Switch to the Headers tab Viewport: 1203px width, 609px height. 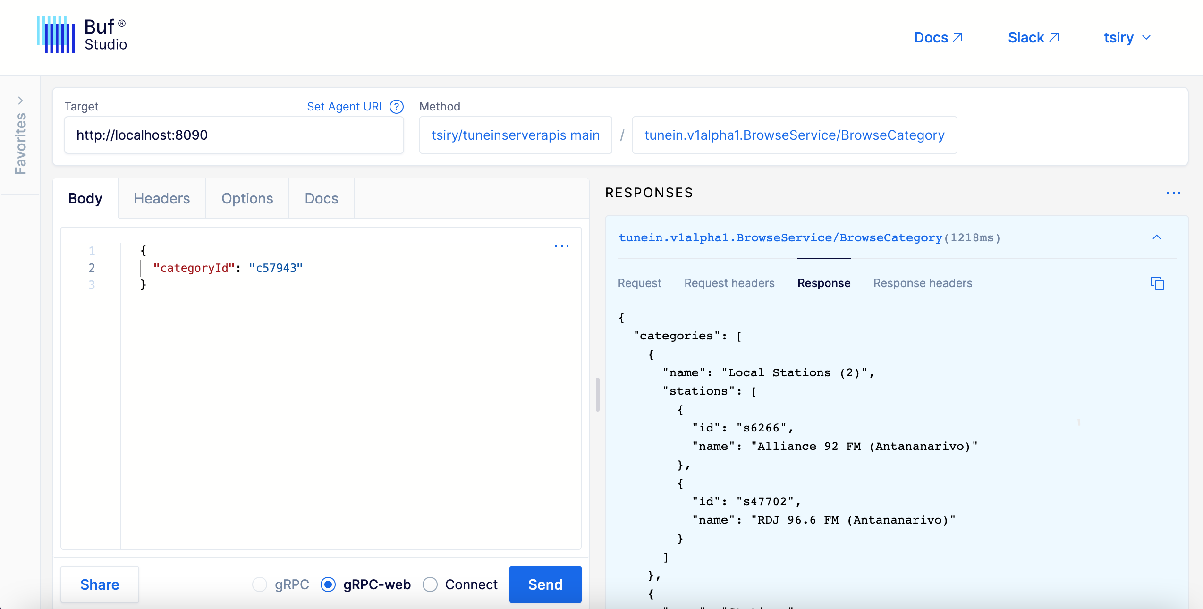pos(161,198)
